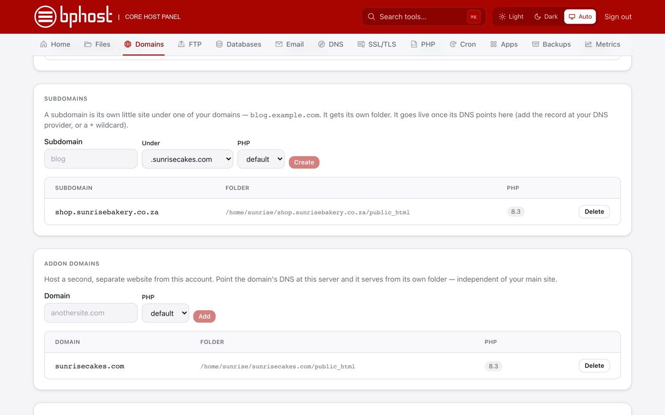Screen dimensions: 665x415
Task: Click the Add addon domain button
Action: point(204,316)
